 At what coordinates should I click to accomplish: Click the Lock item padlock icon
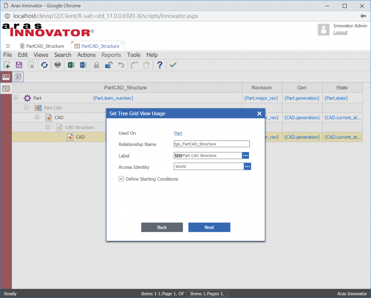96,65
